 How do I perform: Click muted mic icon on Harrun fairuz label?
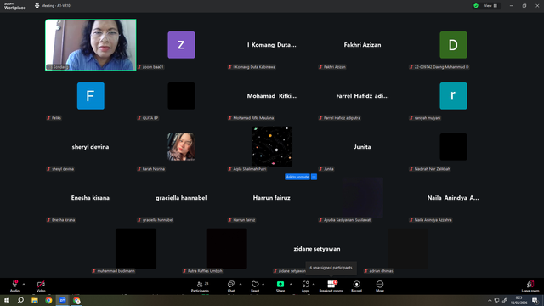pos(230,220)
